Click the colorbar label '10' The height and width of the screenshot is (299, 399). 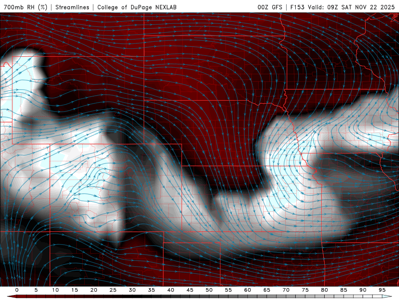(x=55, y=290)
